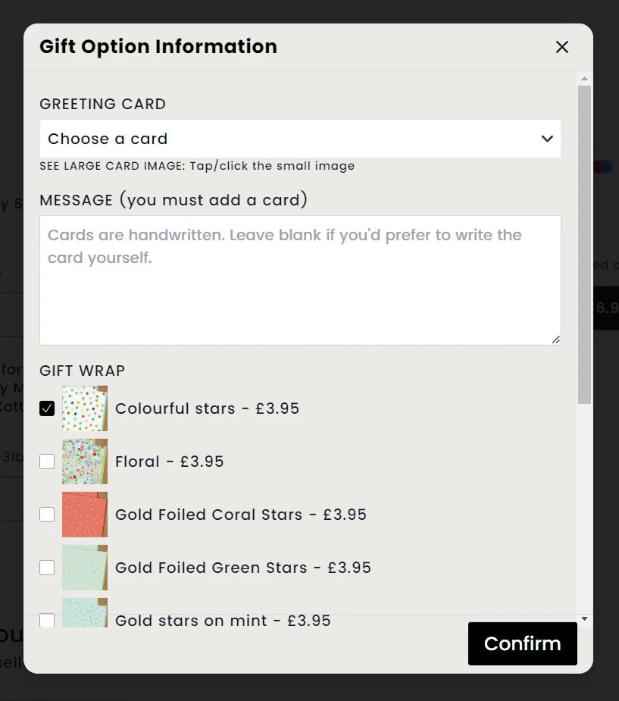
Task: Click the greeting card dropdown chevron arrow
Action: pyautogui.click(x=547, y=139)
